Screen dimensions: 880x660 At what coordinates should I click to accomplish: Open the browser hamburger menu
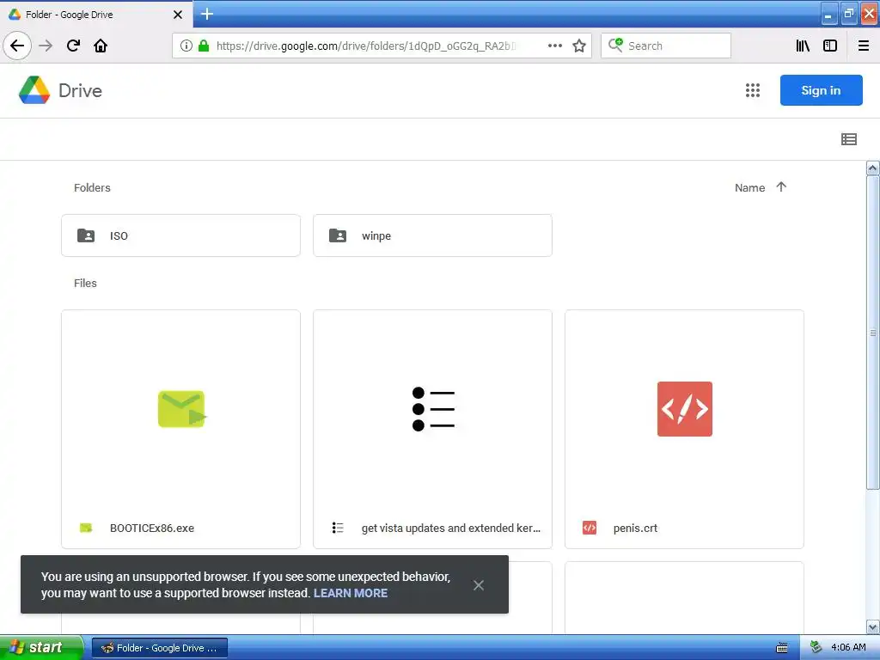tap(863, 46)
